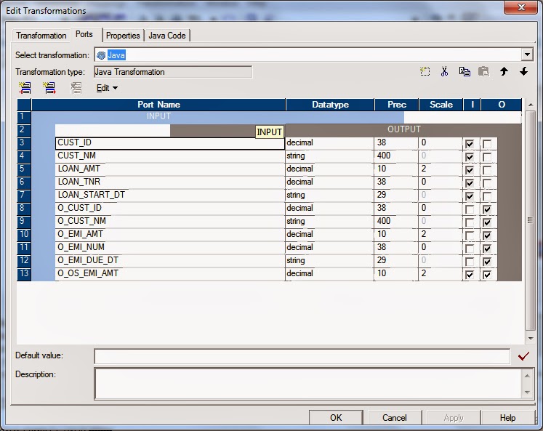Click the Transformation type field

(173, 72)
